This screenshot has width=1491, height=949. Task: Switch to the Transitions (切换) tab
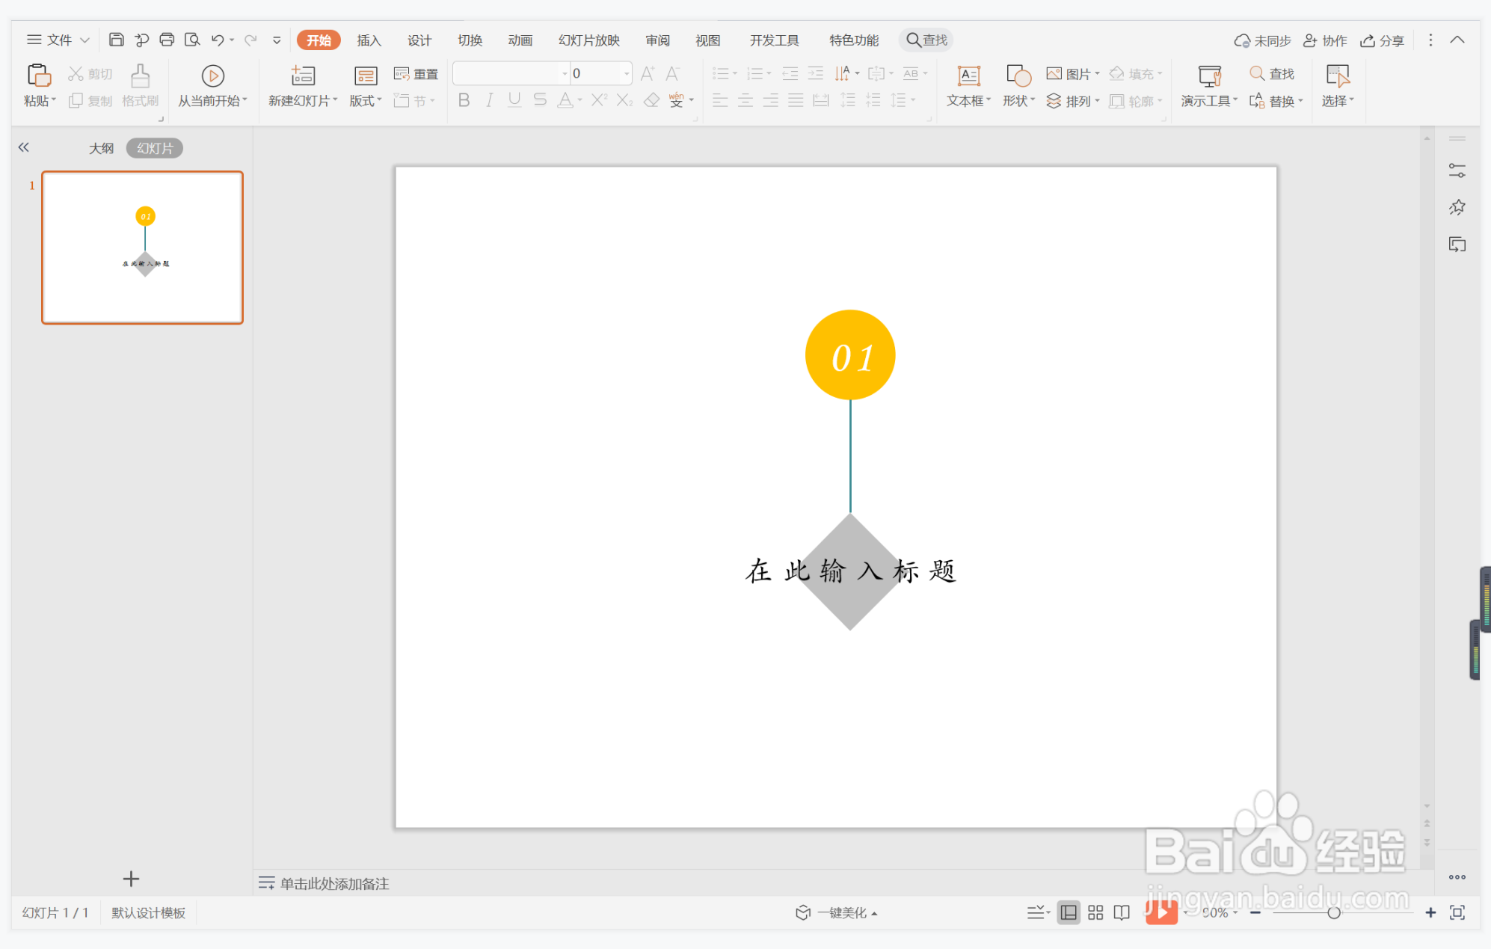[x=470, y=40]
